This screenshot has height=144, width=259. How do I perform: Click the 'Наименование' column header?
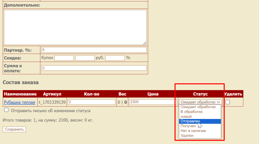click(20, 94)
